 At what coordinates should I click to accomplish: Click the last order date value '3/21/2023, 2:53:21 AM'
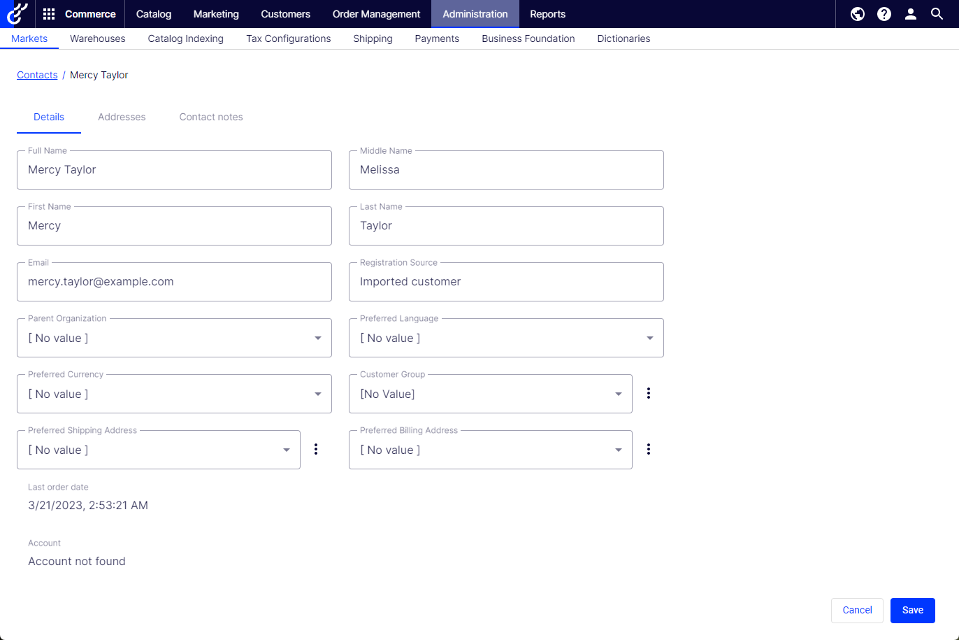88,505
